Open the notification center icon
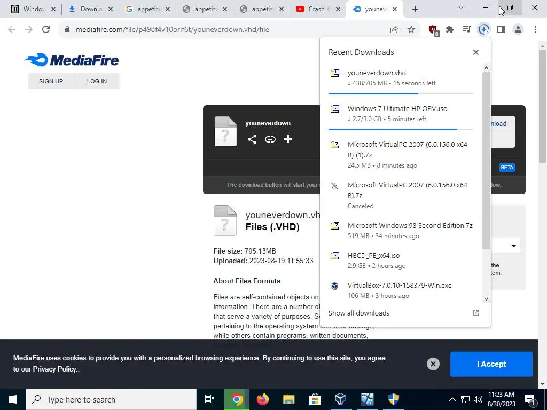The height and width of the screenshot is (410, 547). (530, 399)
